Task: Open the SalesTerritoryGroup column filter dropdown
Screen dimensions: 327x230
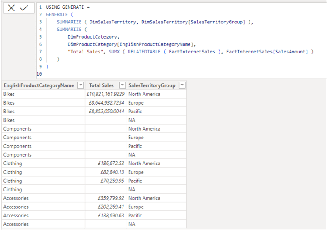Action: click(182, 85)
